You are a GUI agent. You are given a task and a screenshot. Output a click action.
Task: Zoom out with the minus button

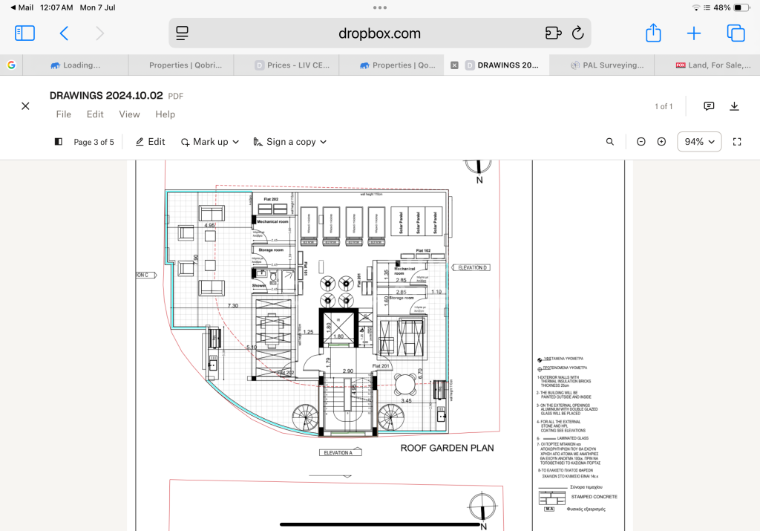point(641,142)
